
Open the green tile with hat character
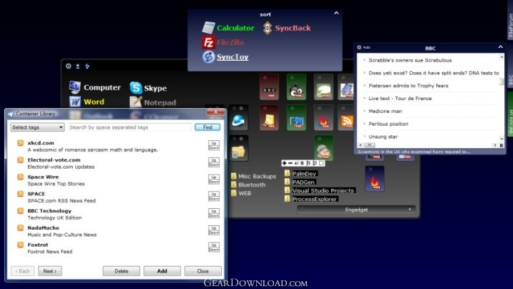(323, 148)
